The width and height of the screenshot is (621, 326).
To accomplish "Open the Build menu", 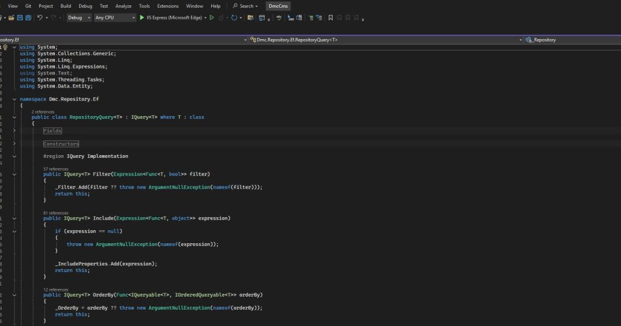I will pyautogui.click(x=65, y=6).
